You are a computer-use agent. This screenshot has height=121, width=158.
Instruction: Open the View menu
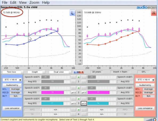pyautogui.click(x=23, y=2)
